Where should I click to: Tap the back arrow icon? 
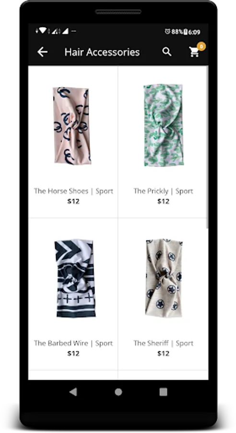pyautogui.click(x=42, y=52)
